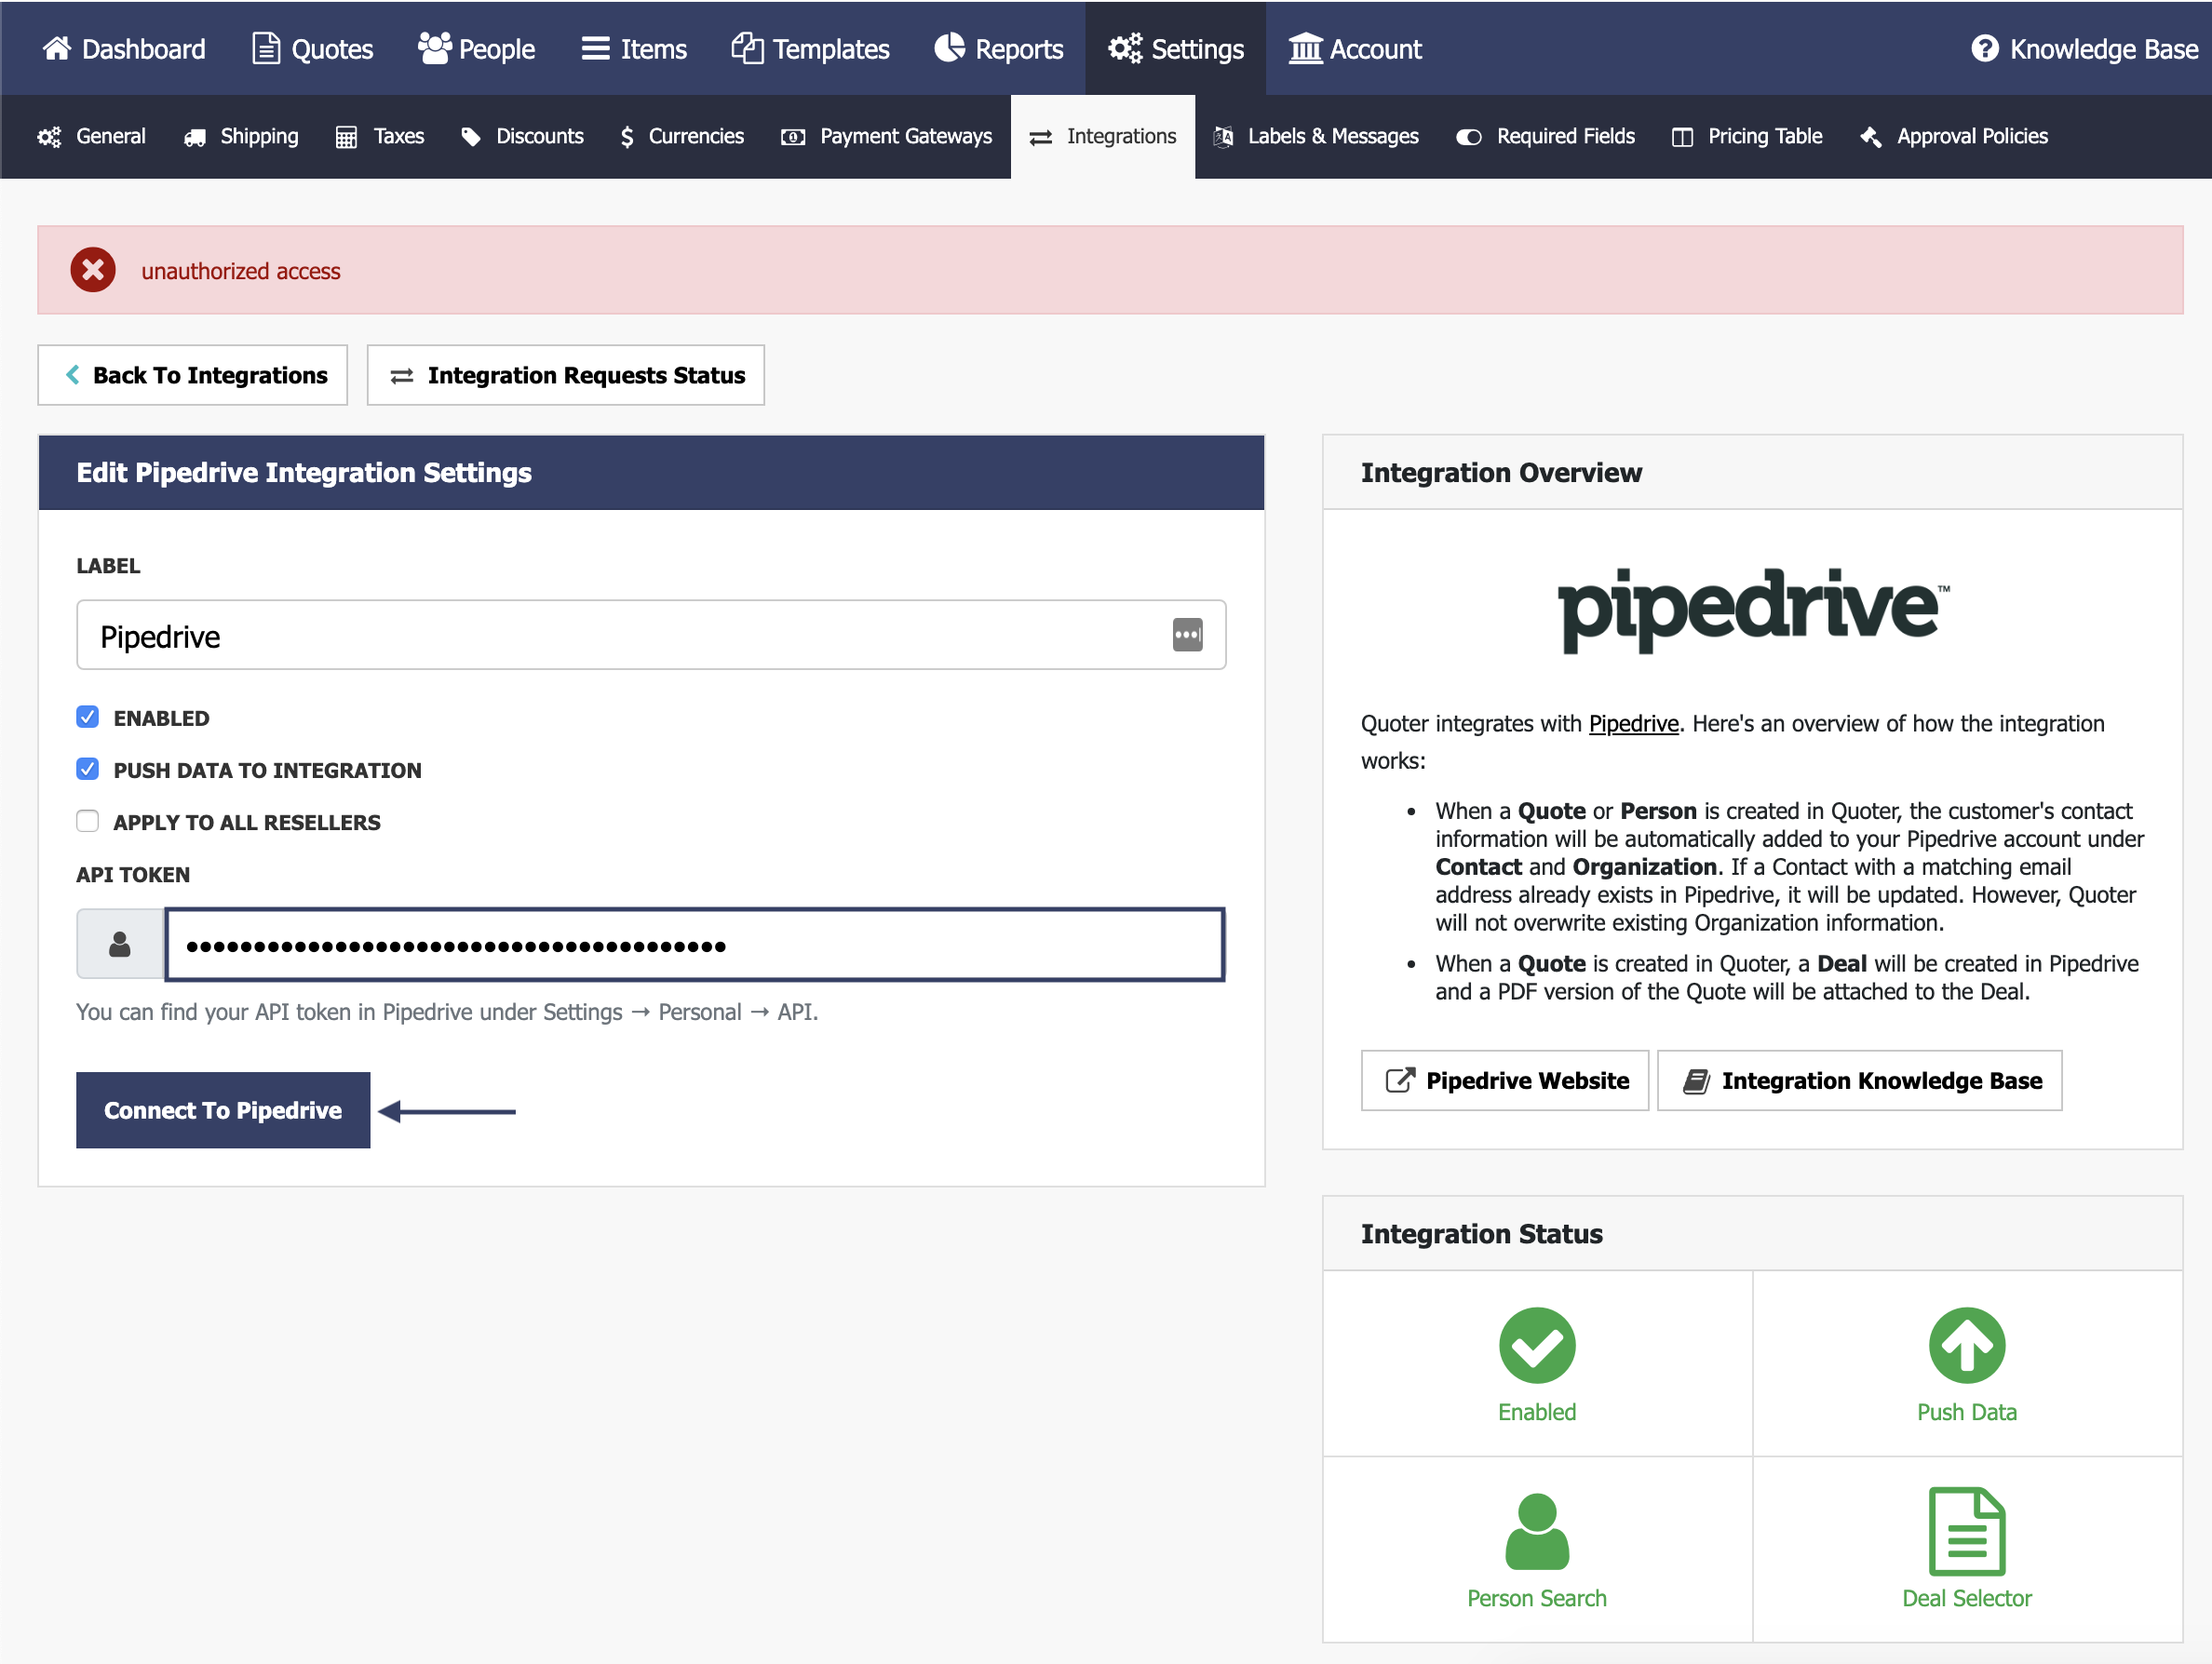Focus the API Token password field

click(x=695, y=944)
